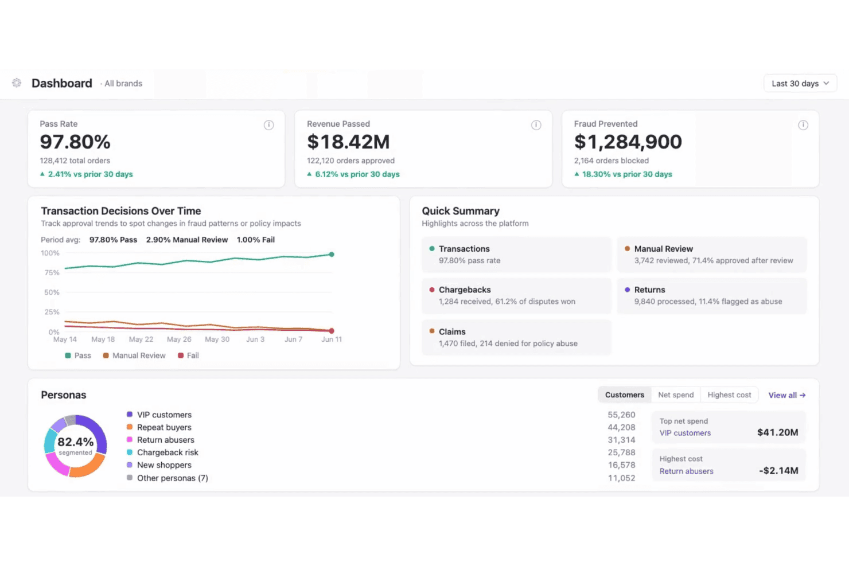Open the Return abusers link under Highest cost

point(686,471)
